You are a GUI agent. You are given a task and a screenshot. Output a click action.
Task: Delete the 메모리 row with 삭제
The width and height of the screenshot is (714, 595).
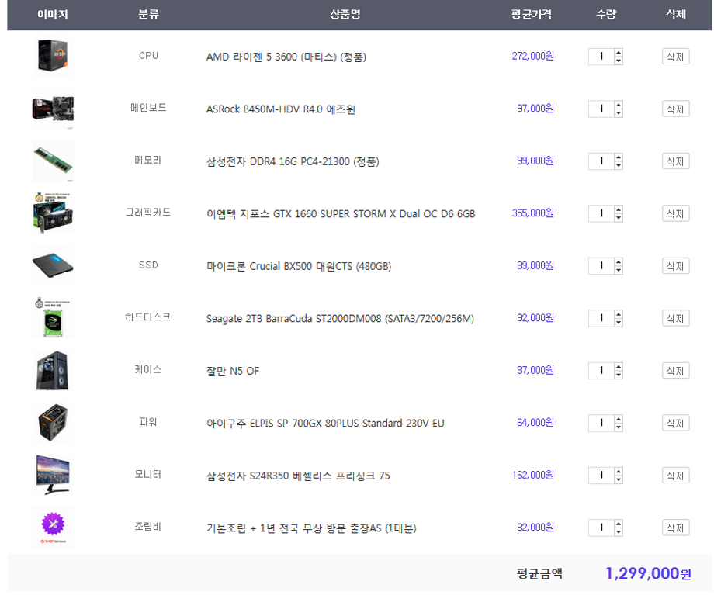pyautogui.click(x=675, y=161)
